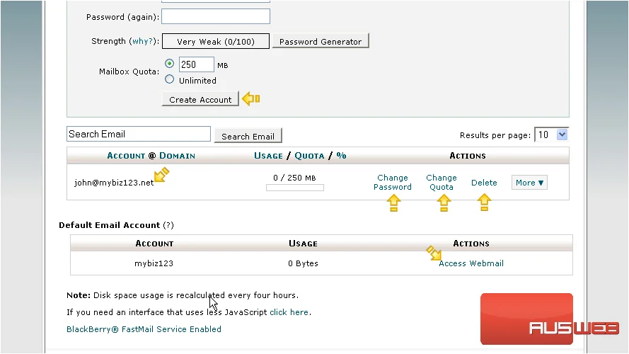This screenshot has width=629, height=354.
Task: Click Change Quota for john@mybiz123.net
Action: click(x=442, y=182)
